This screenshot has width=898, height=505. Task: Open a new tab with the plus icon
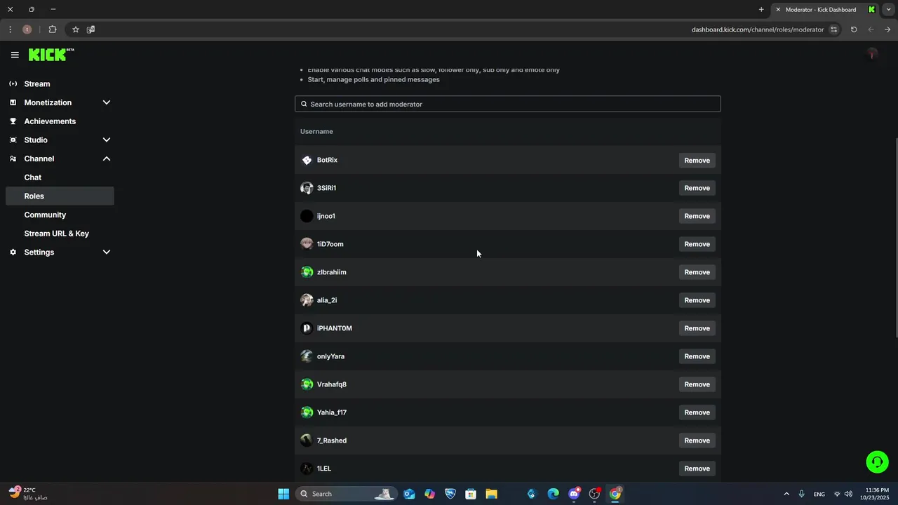[761, 9]
